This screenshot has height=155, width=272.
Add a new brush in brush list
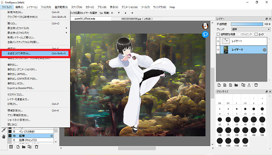(x=18, y=147)
